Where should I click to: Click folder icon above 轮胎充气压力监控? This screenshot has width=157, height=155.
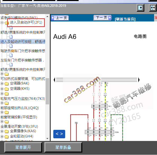pos(7,94)
